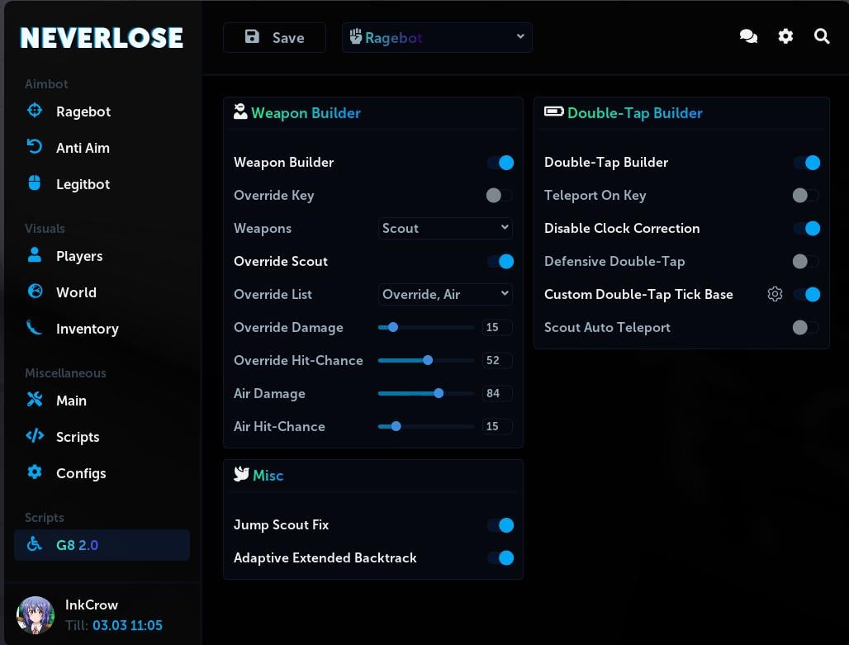The height and width of the screenshot is (645, 849).
Task: Open the Configs menu item
Action: [81, 473]
